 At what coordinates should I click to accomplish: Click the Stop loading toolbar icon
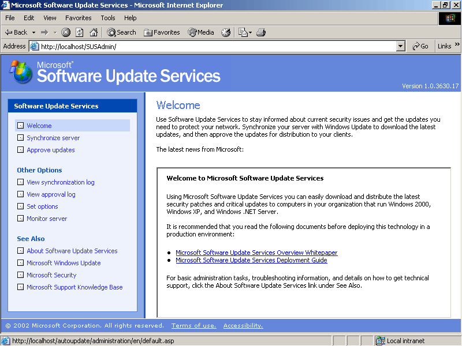66,32
